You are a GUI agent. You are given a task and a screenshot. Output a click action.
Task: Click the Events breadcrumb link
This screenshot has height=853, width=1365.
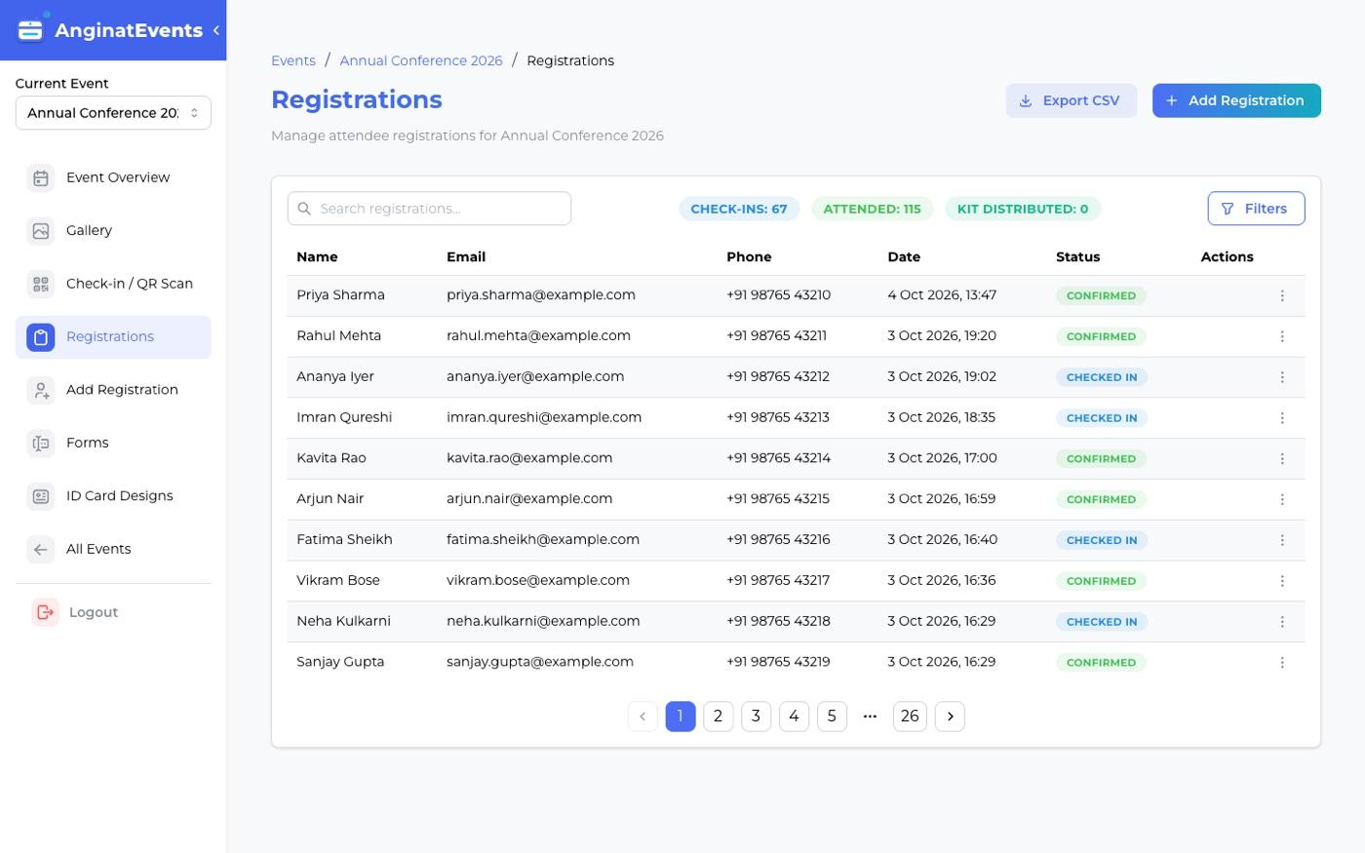click(x=293, y=60)
